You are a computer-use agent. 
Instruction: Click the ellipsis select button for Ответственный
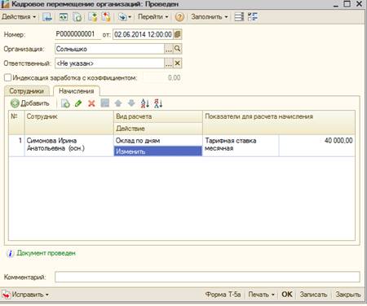coord(169,63)
